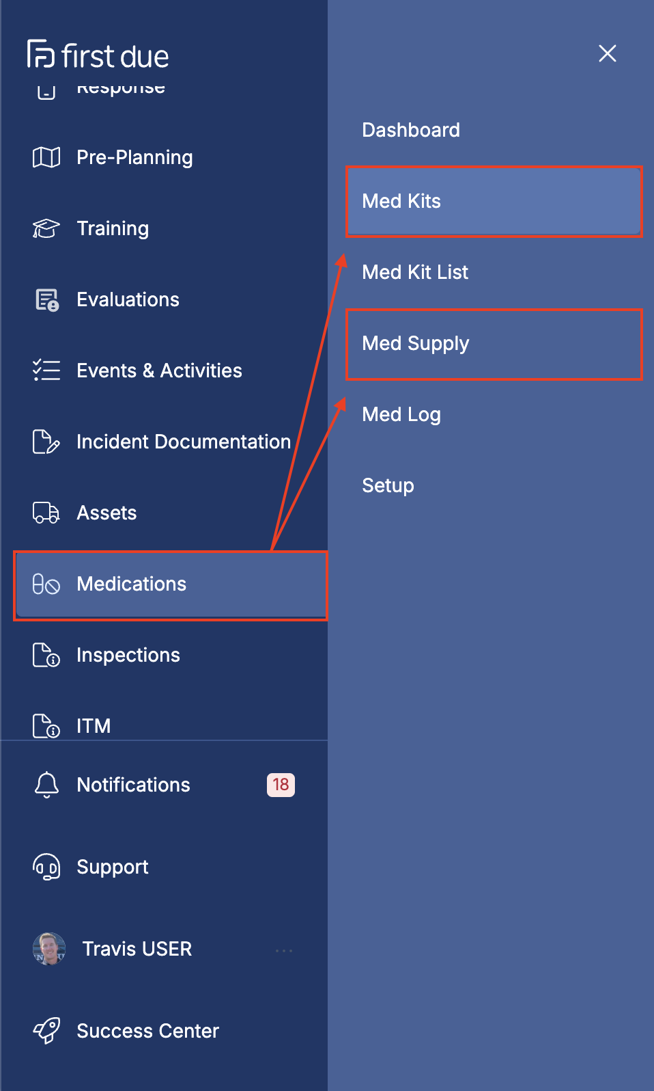Open the Med Log page
This screenshot has height=1091, width=654.
[x=401, y=414]
